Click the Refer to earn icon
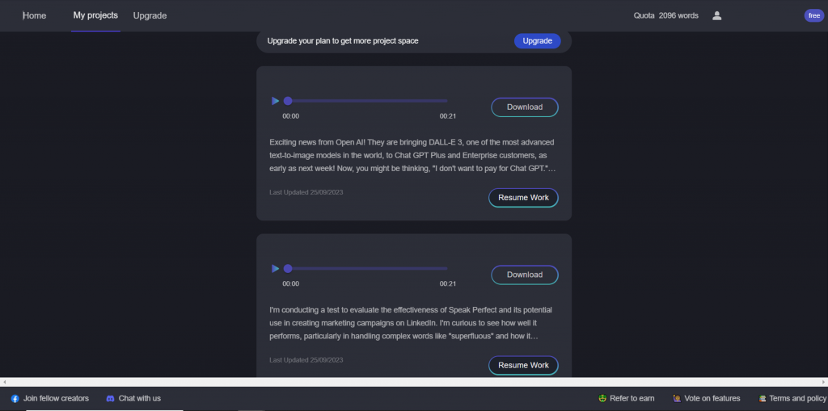The height and width of the screenshot is (411, 828). tap(602, 399)
